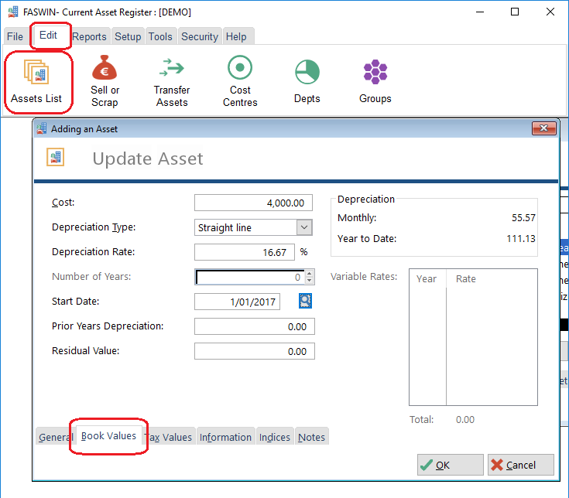This screenshot has height=498, width=569.
Task: Decrease Number of Years with down arrow
Action: (309, 281)
